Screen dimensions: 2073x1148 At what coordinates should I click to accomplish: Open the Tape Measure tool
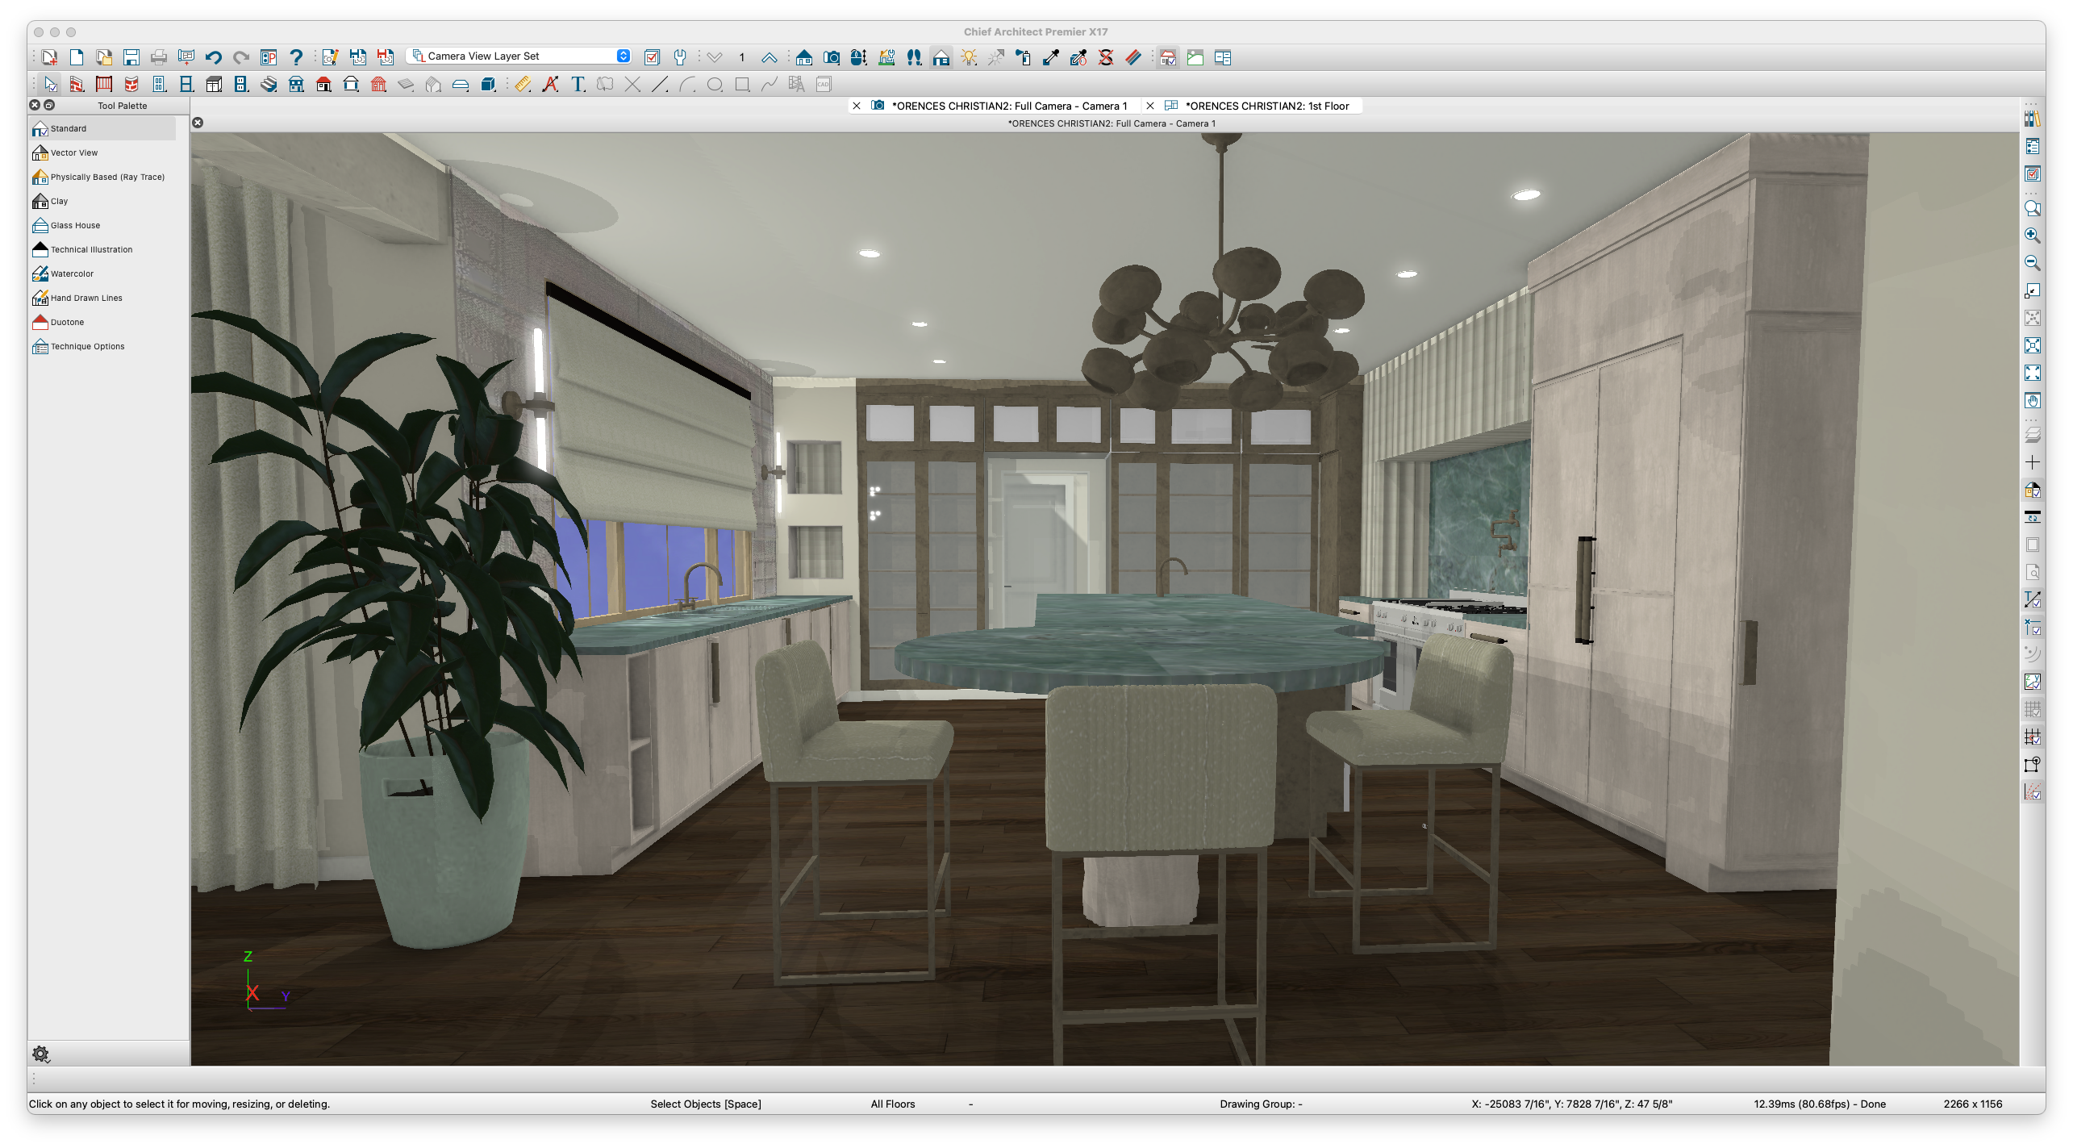(523, 85)
